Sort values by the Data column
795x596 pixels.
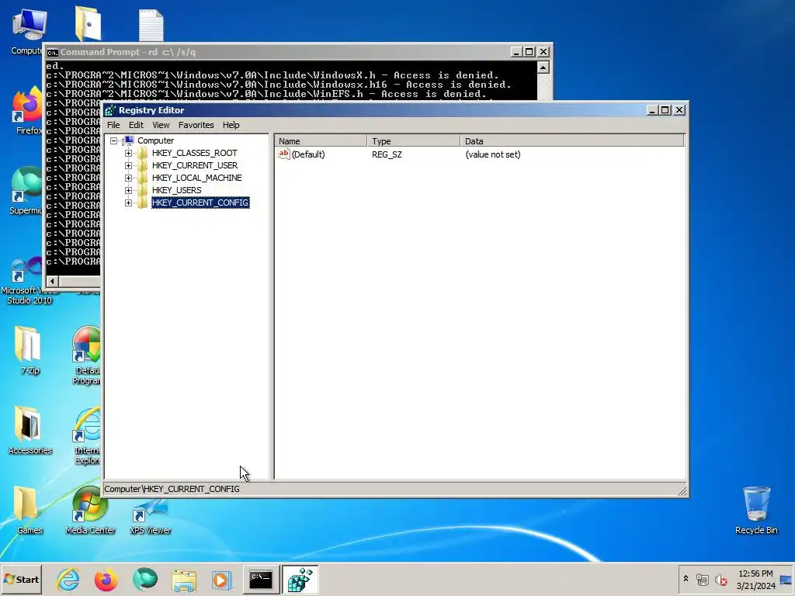(572, 141)
